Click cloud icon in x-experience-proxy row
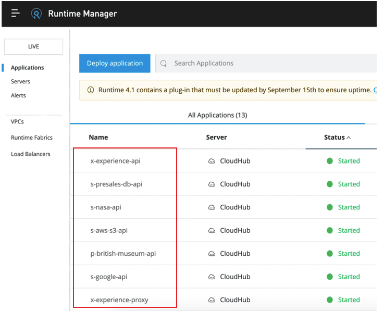384x311 pixels. click(212, 300)
